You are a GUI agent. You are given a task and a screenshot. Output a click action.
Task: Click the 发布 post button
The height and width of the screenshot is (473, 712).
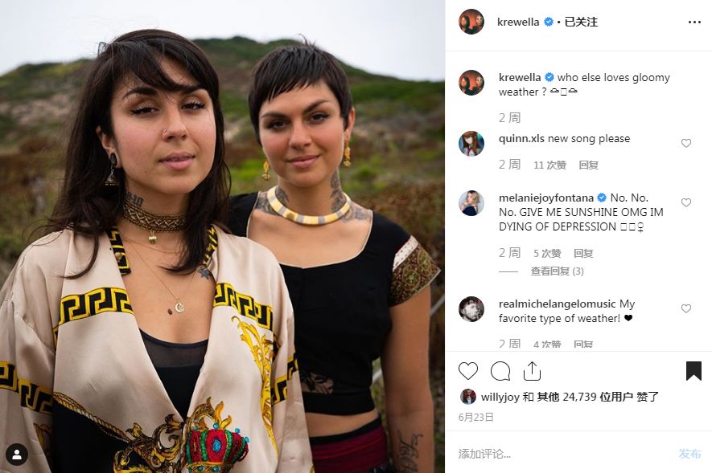[689, 454]
